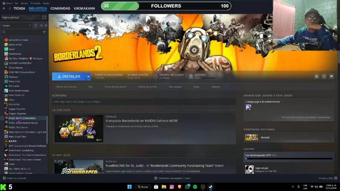Open game settings gear icon
This screenshot has height=191, width=340.
pyautogui.click(x=316, y=76)
